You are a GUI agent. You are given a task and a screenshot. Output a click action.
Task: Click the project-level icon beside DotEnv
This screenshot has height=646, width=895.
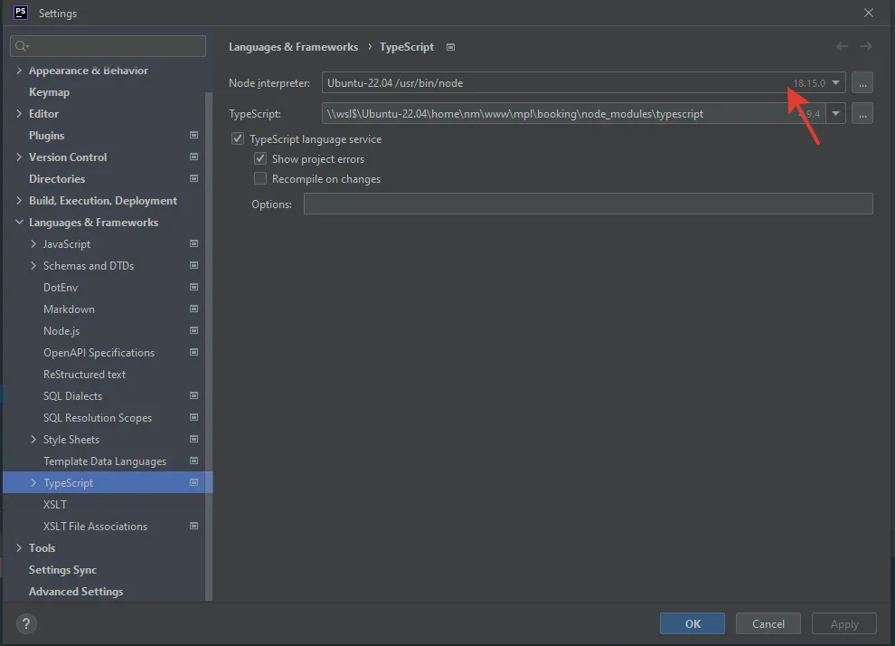[x=194, y=287]
